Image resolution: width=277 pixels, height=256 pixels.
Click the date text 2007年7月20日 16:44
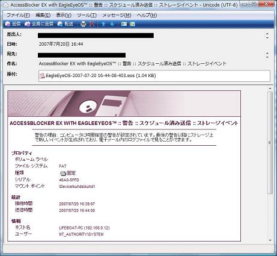[x=61, y=44]
